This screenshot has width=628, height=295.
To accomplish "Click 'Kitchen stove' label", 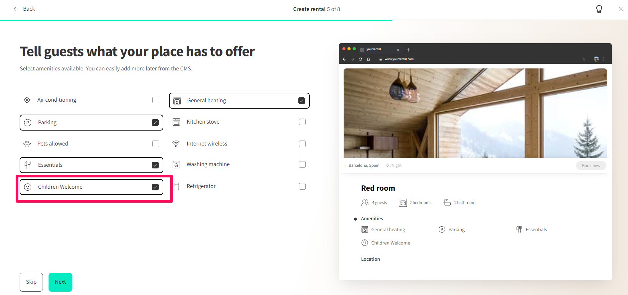I will click(203, 122).
